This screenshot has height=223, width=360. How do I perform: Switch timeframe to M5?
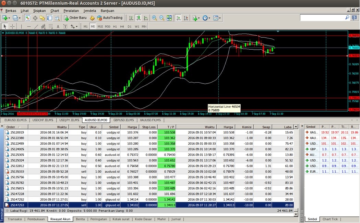coord(93,27)
